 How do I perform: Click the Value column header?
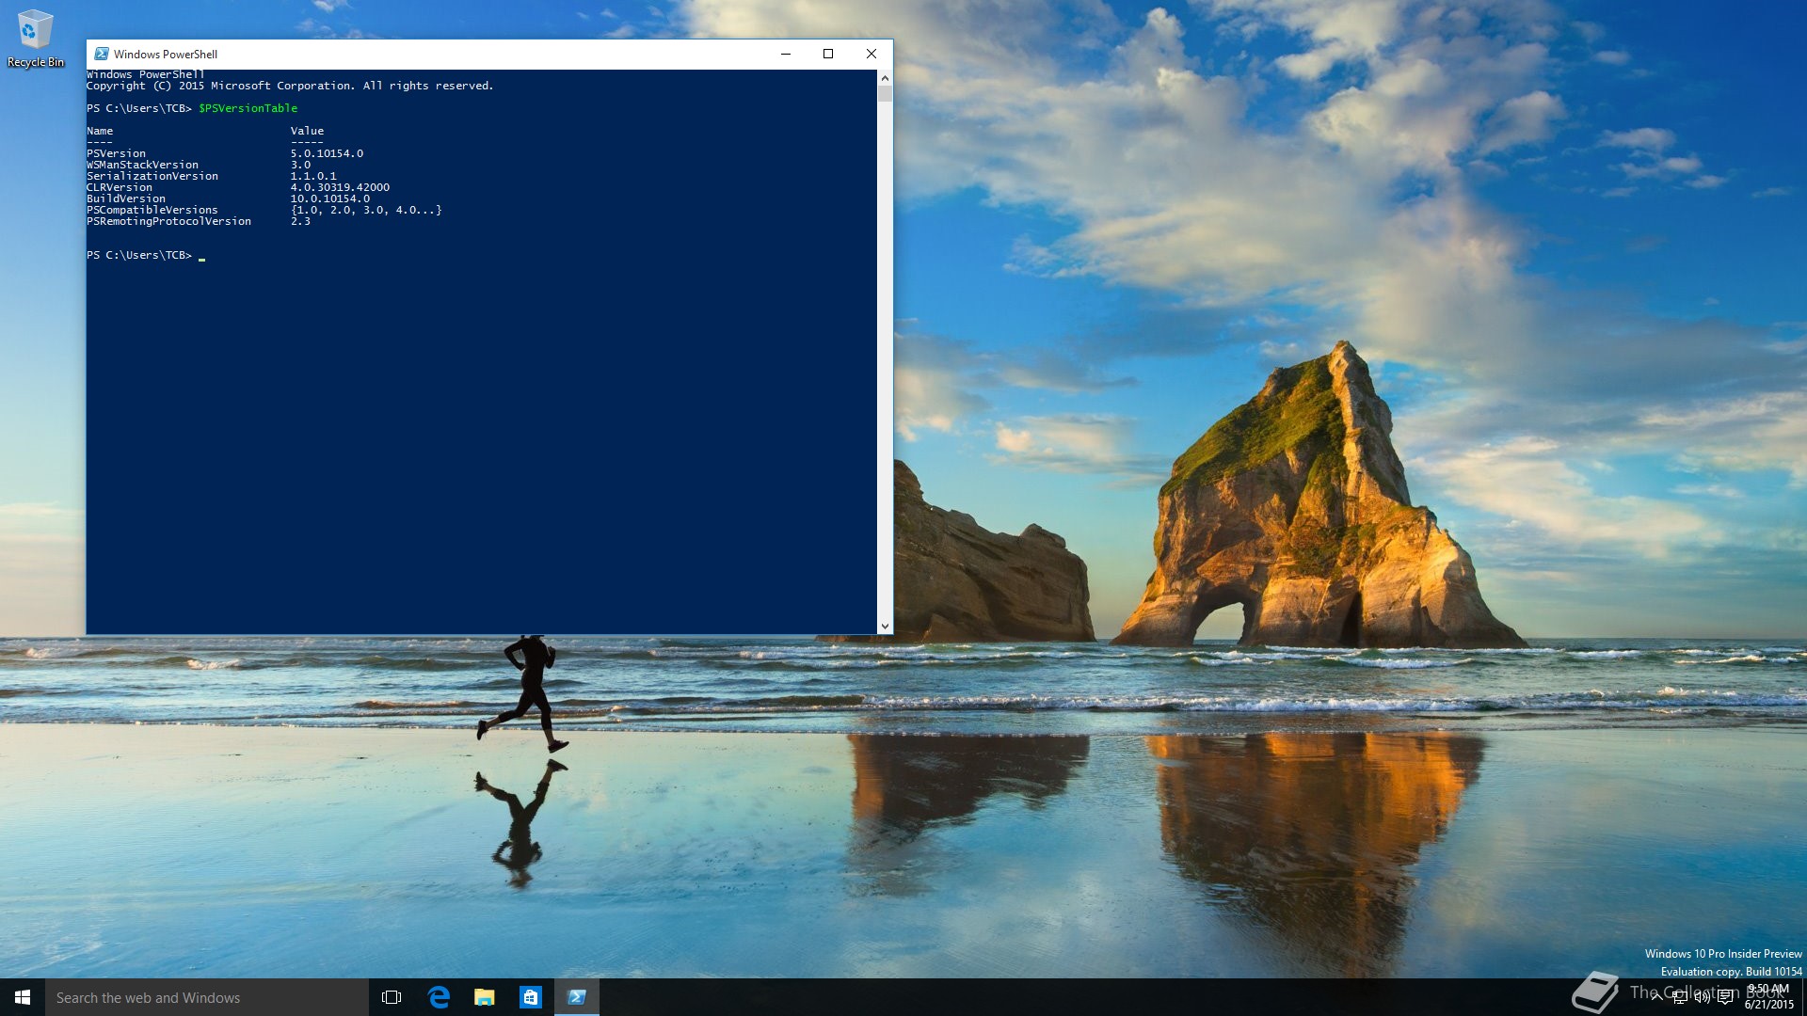(307, 131)
